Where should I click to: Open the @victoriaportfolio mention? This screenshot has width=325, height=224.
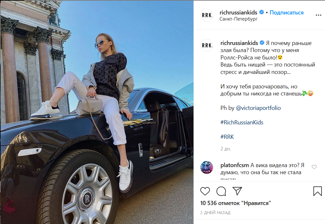point(258,108)
